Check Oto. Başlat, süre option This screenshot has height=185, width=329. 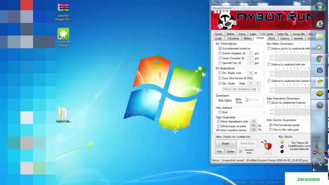220,73
